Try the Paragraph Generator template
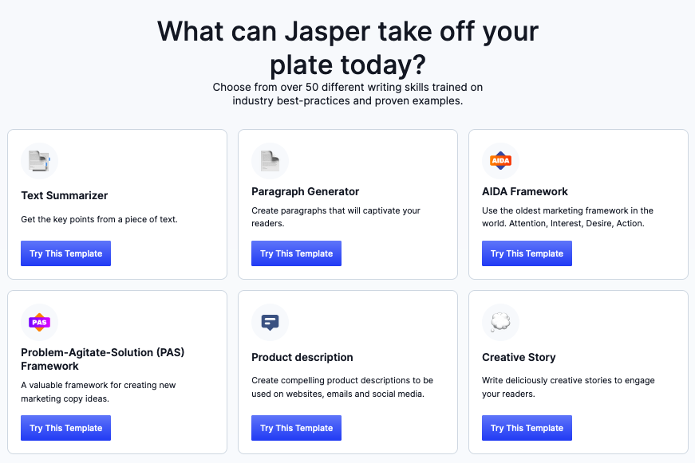 point(296,253)
